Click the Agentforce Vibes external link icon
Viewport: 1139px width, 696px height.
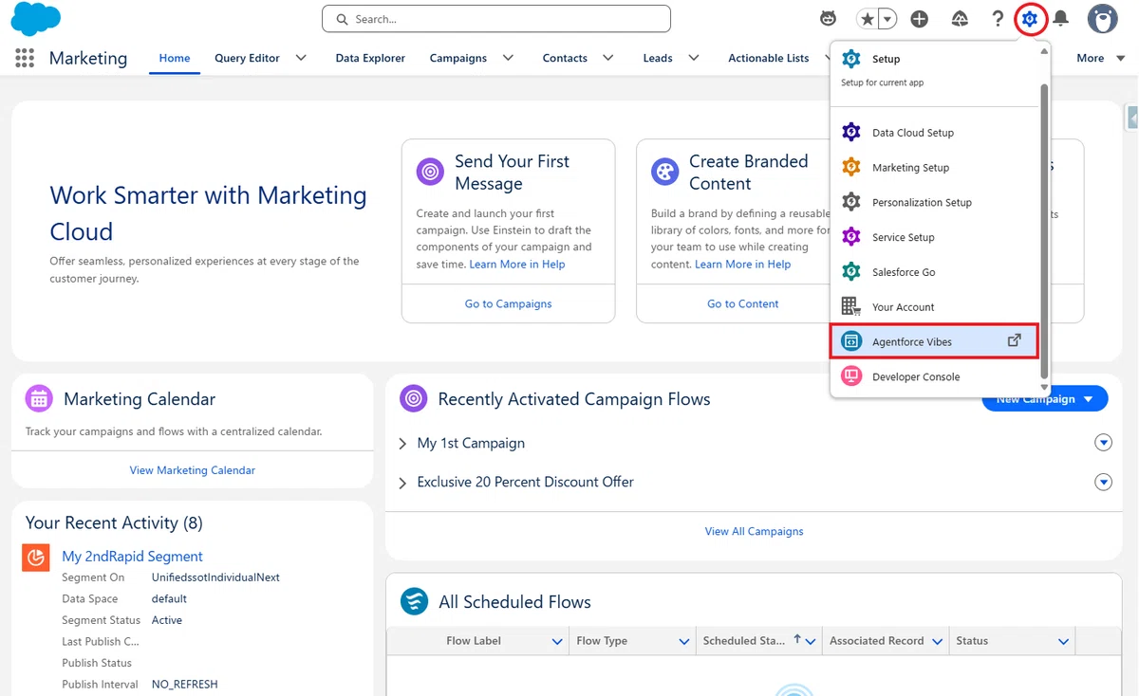click(x=1014, y=340)
